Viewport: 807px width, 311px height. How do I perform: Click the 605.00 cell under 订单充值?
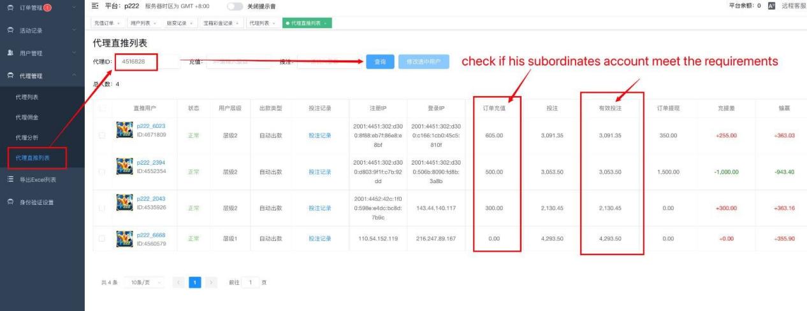[494, 135]
